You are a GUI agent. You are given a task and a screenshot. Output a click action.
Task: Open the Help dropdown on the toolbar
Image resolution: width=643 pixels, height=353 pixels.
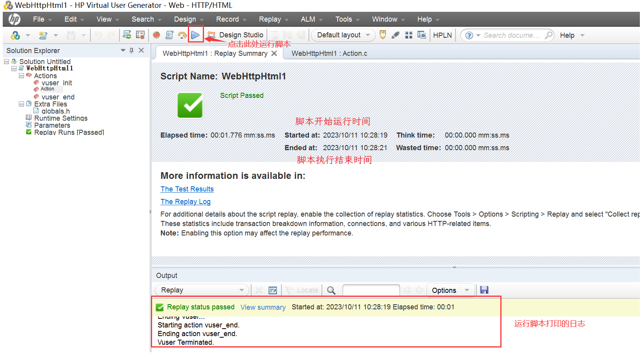(572, 35)
